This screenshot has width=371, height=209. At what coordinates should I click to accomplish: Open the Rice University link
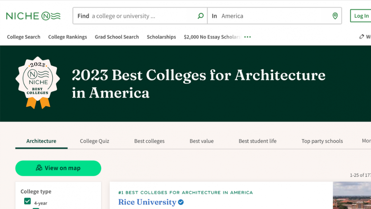147,202
